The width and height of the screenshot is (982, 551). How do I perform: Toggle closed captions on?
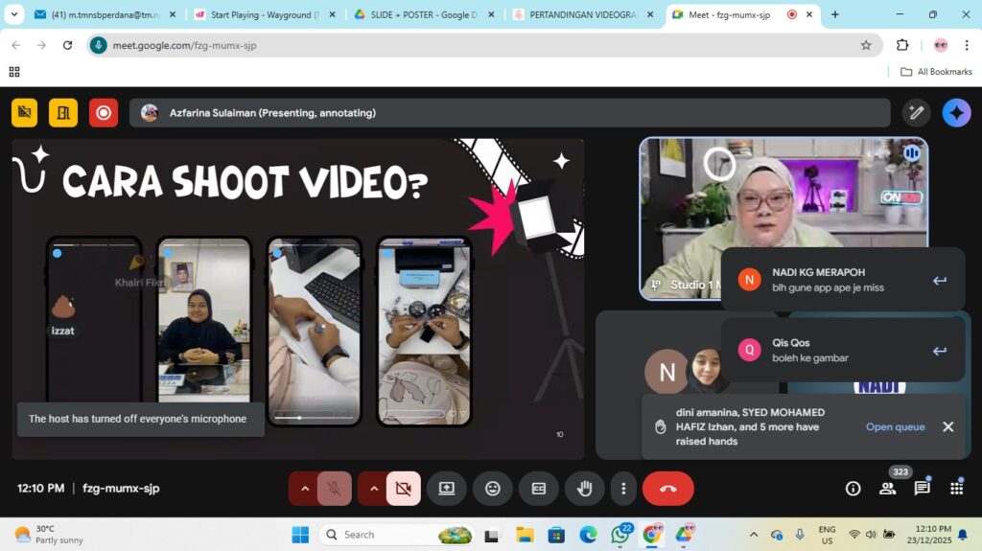539,489
